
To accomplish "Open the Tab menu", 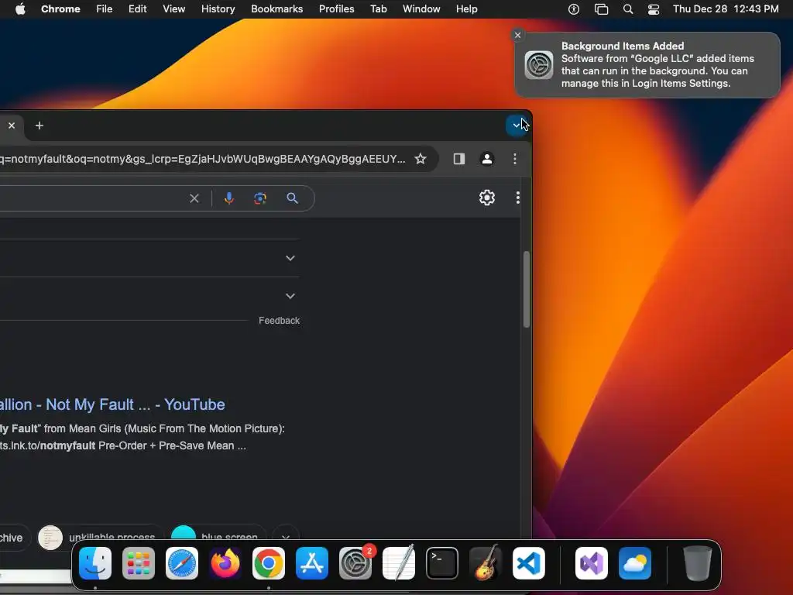I will point(378,9).
